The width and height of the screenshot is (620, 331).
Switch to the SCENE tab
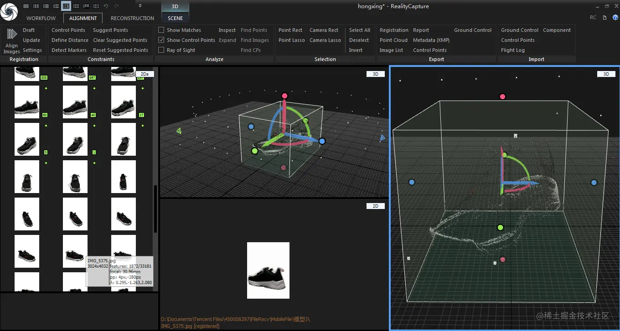[x=175, y=18]
